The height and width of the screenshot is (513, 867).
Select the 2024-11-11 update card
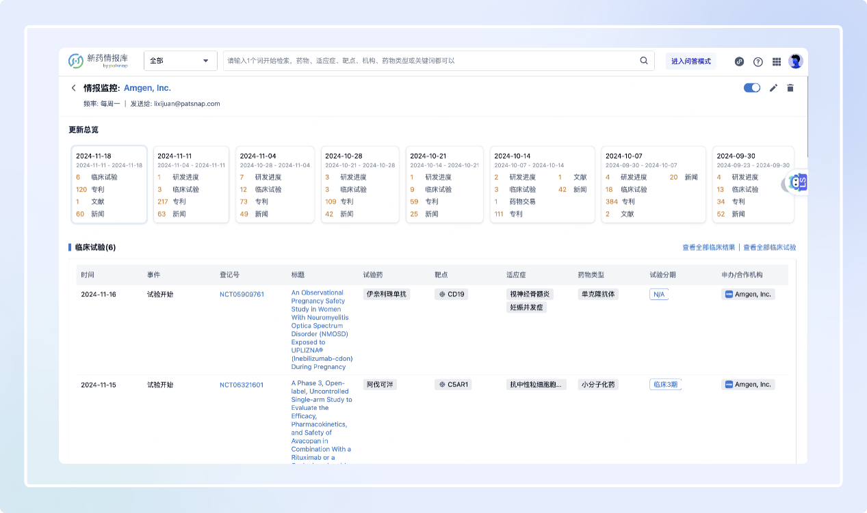click(x=191, y=184)
